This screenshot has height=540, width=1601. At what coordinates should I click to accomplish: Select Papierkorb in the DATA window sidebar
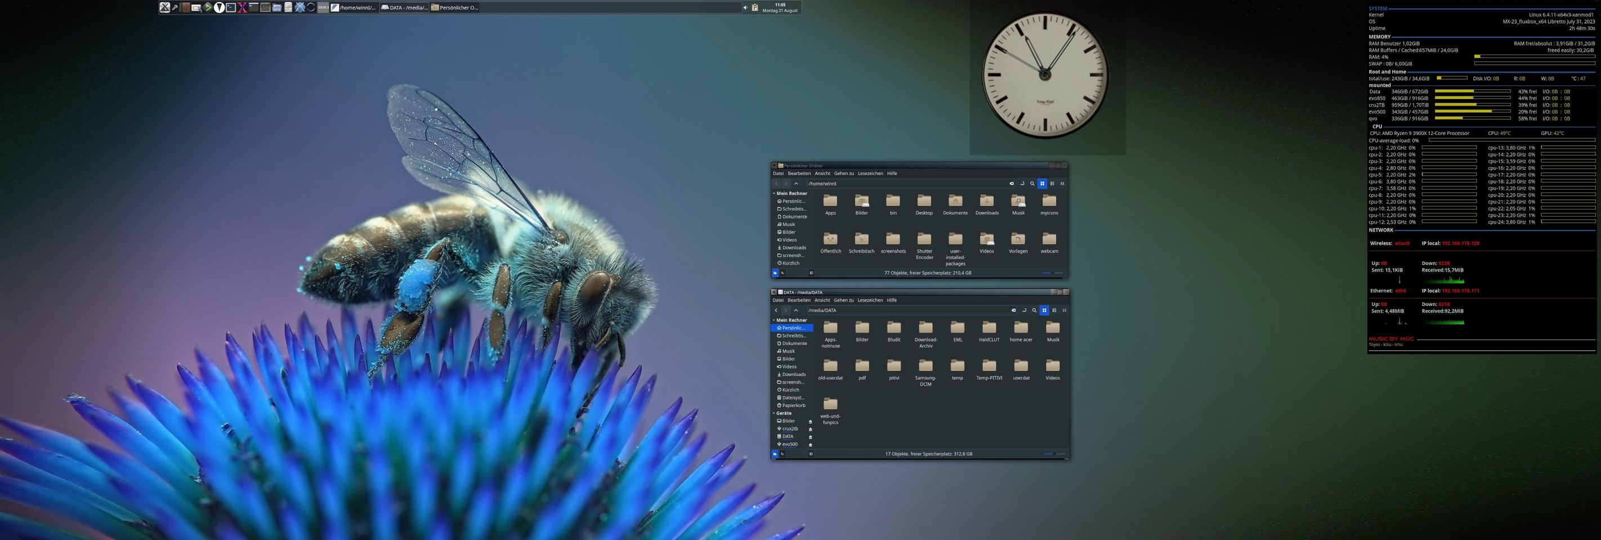[793, 406]
